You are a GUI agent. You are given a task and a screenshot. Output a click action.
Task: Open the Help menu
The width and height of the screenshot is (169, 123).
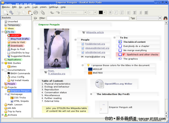[x=63, y=7]
